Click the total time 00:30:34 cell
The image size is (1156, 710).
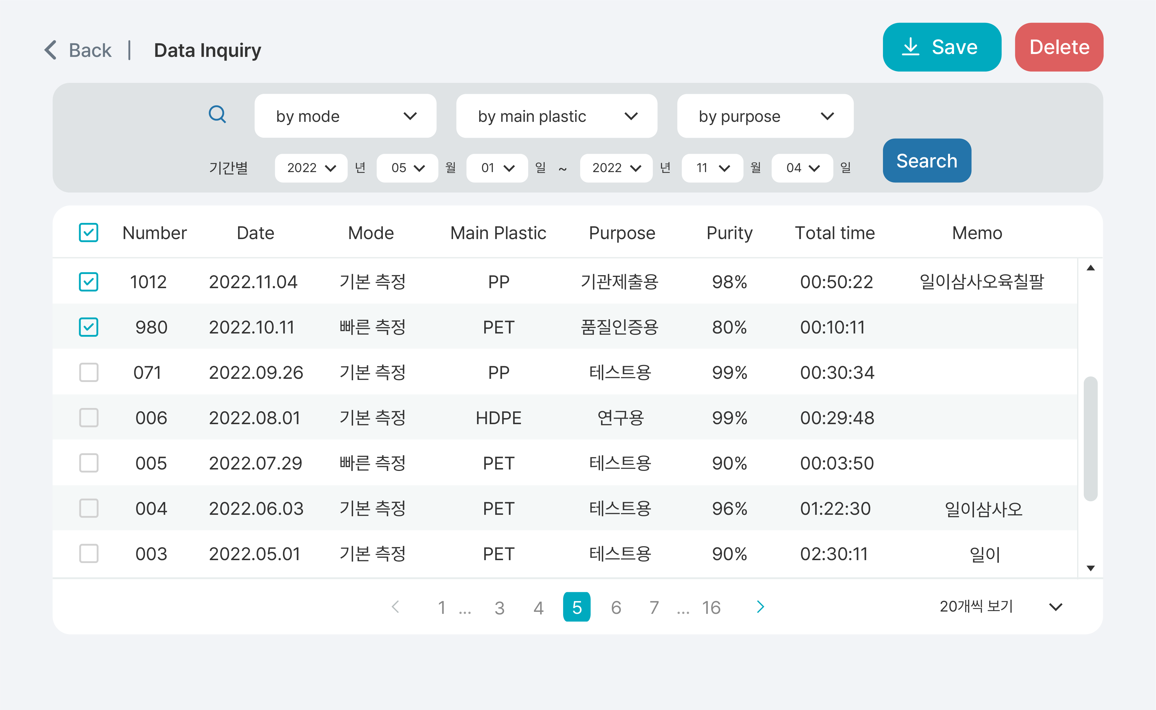pos(837,372)
